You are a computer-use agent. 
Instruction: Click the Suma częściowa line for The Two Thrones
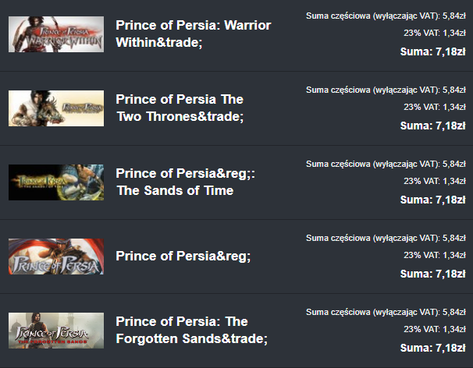[x=386, y=90]
